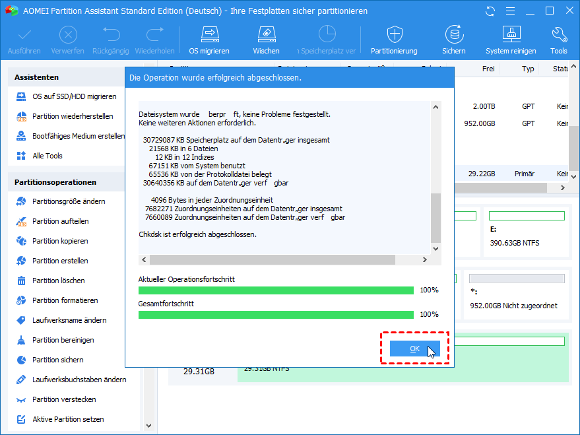Open System reinigen tool
The height and width of the screenshot is (435, 580).
511,41
